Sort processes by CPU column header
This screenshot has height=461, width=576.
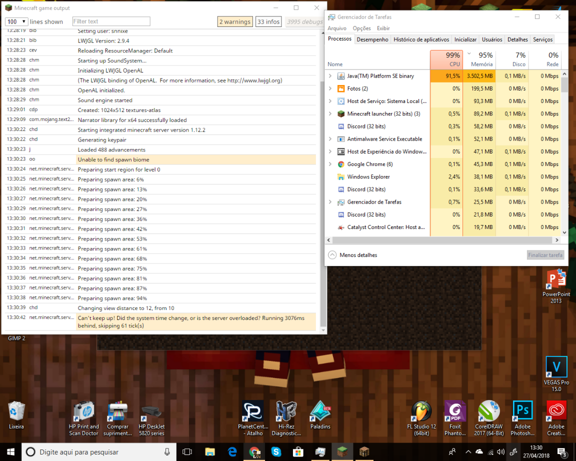click(x=446, y=59)
